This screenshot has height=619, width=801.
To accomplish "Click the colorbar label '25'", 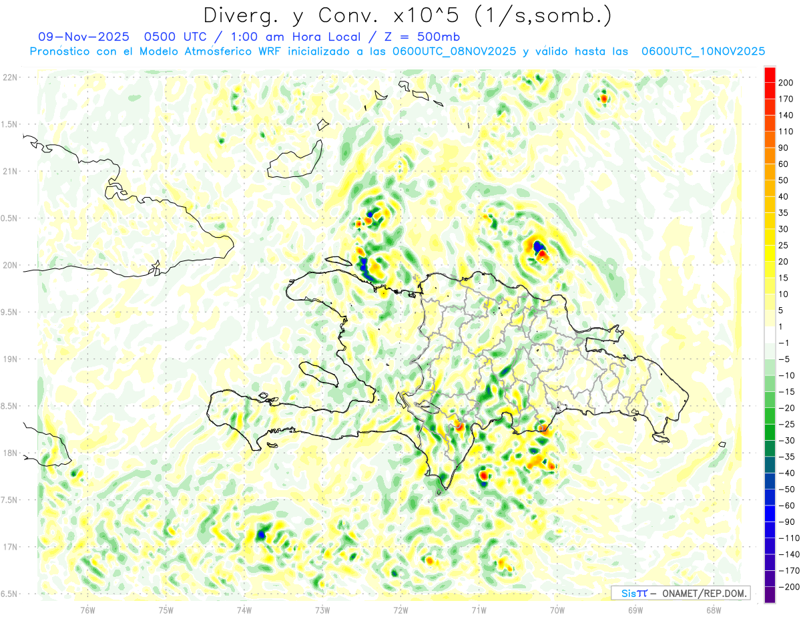I will click(x=783, y=246).
